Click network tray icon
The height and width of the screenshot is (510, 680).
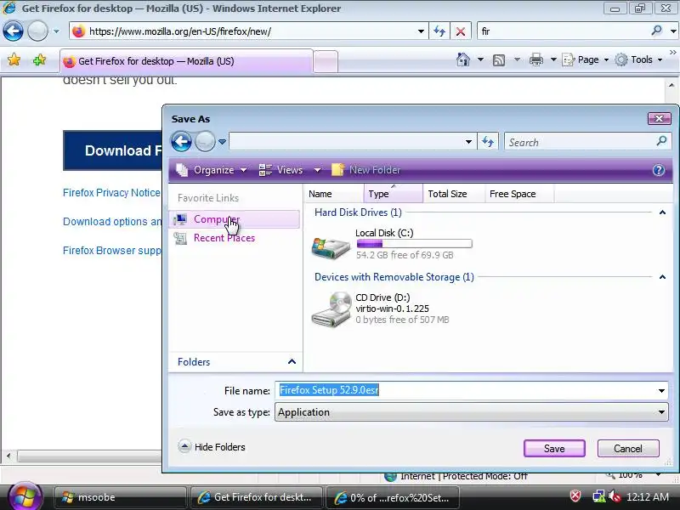(599, 496)
